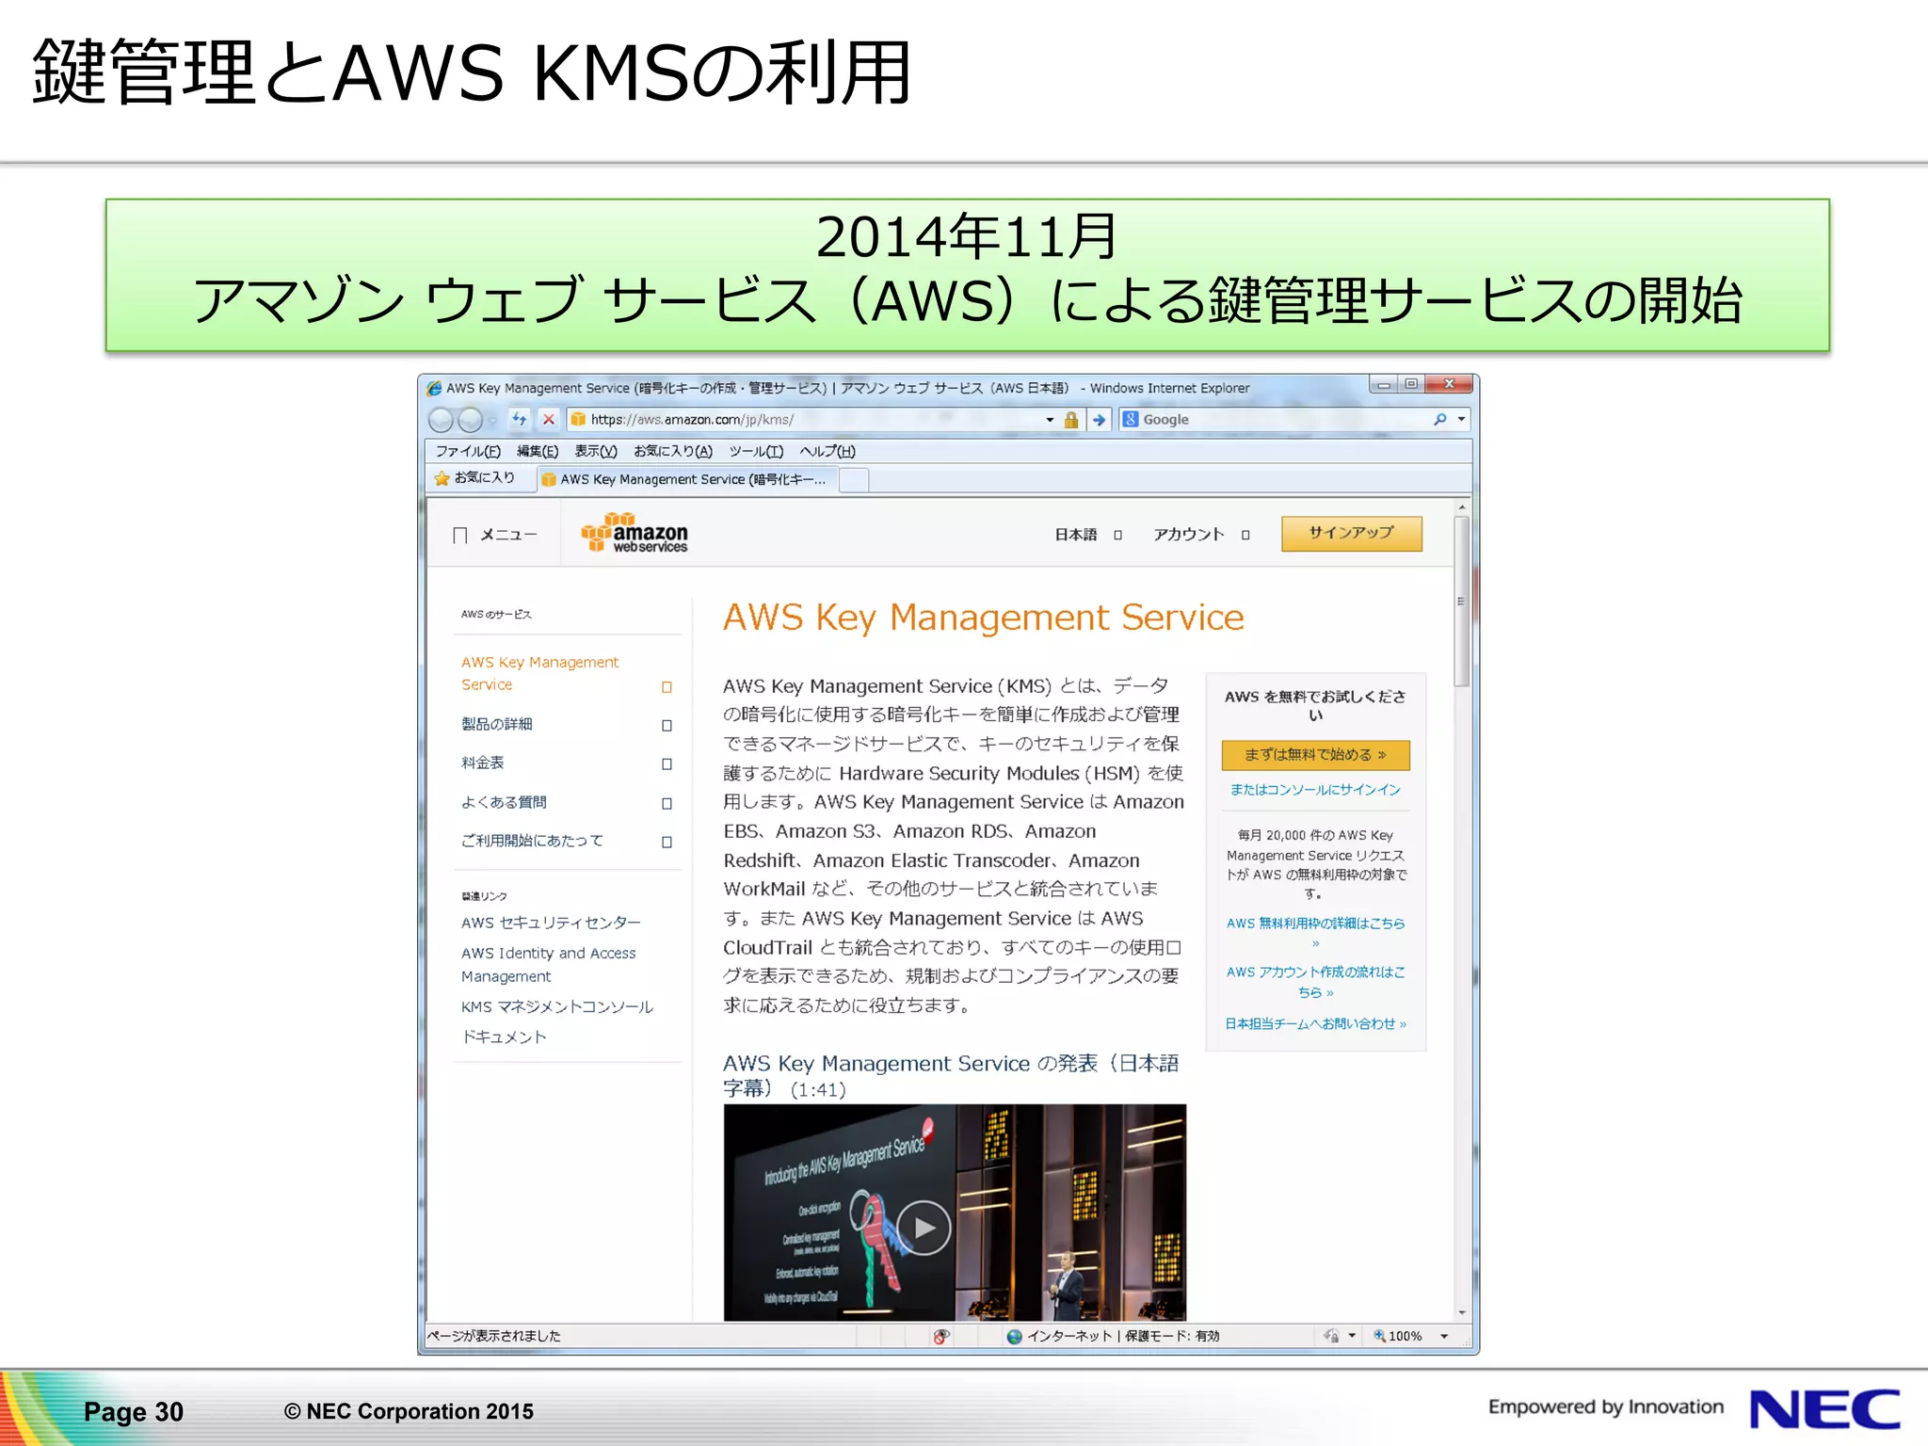Open AWS Identity and Access Management link
Screen dimensions: 1928x1446
[548, 965]
